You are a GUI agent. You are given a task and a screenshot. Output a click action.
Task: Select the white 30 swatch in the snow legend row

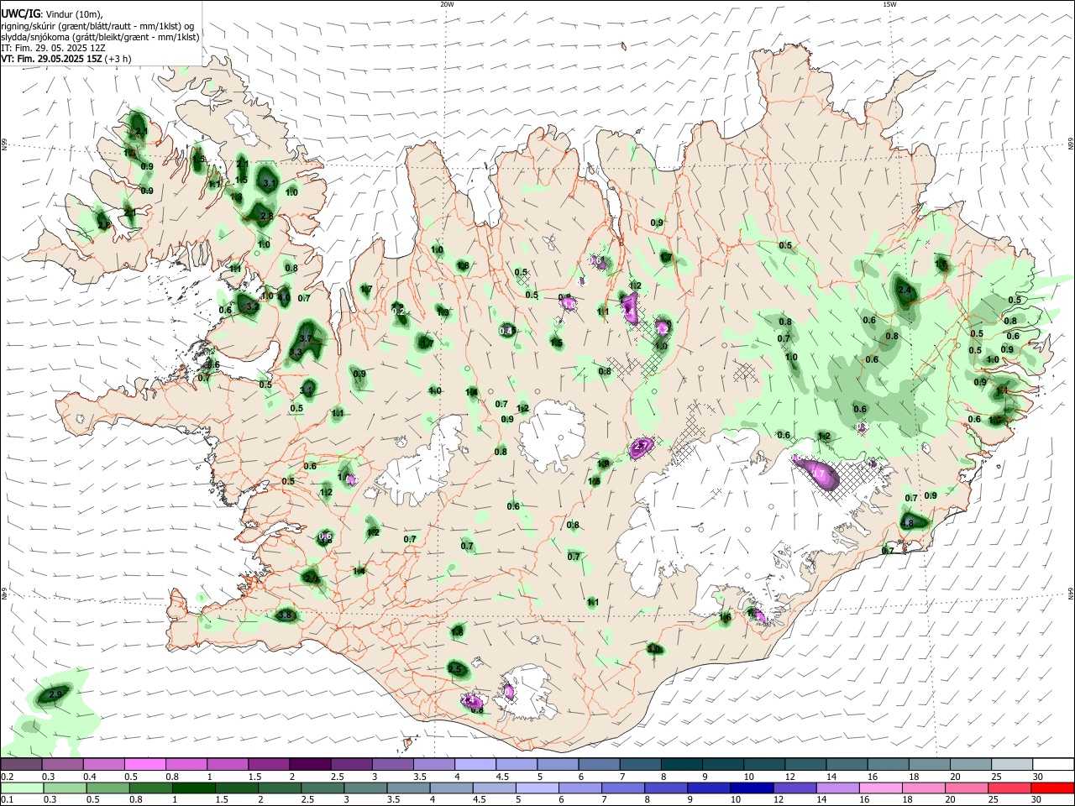click(x=1053, y=764)
